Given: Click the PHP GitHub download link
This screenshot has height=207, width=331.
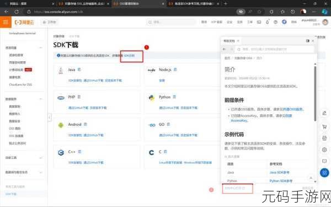Looking at the screenshot, I should (x=78, y=108).
